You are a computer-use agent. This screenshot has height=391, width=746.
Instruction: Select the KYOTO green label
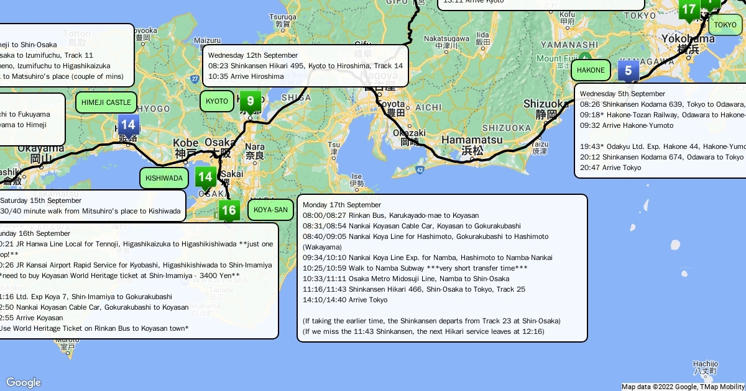217,101
